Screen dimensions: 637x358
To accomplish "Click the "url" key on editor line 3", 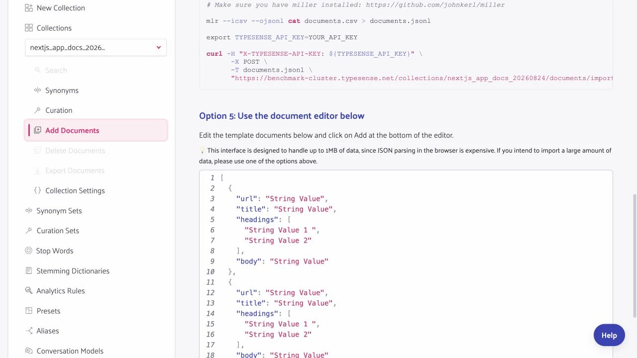I will pos(247,199).
